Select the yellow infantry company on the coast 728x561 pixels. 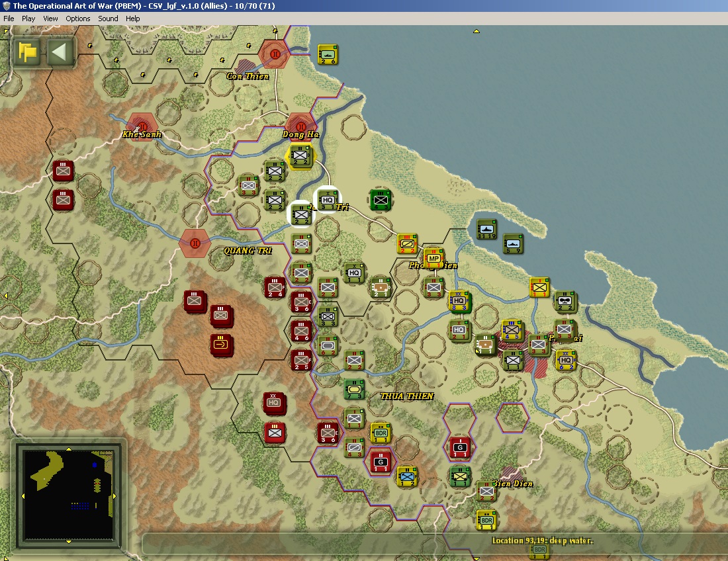pos(539,287)
